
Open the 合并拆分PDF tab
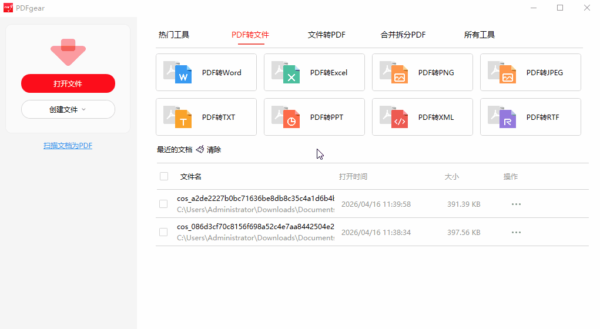coord(403,35)
